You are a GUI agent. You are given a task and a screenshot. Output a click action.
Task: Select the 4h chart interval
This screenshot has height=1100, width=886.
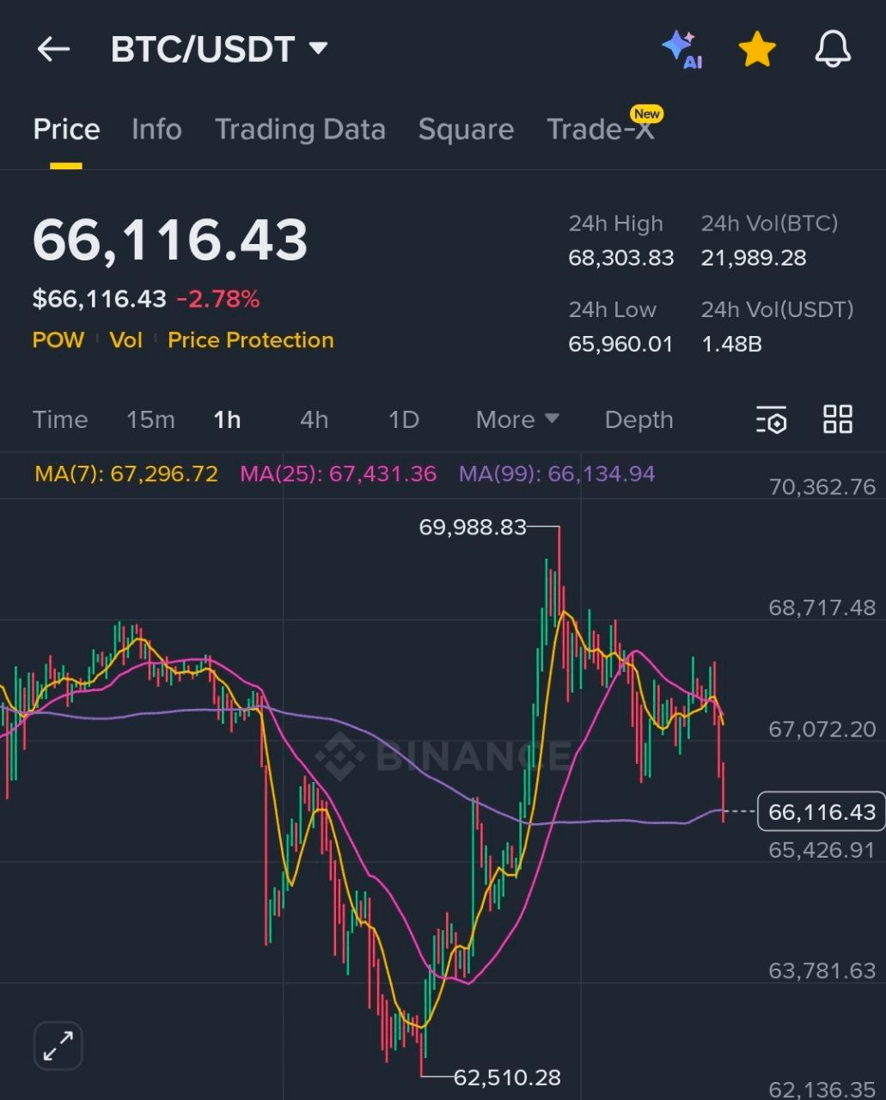[x=314, y=419]
